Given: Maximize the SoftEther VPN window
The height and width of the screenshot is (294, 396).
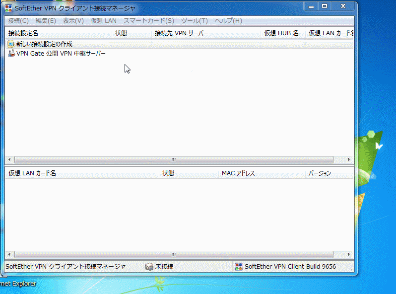Looking at the screenshot, I should [325, 6].
